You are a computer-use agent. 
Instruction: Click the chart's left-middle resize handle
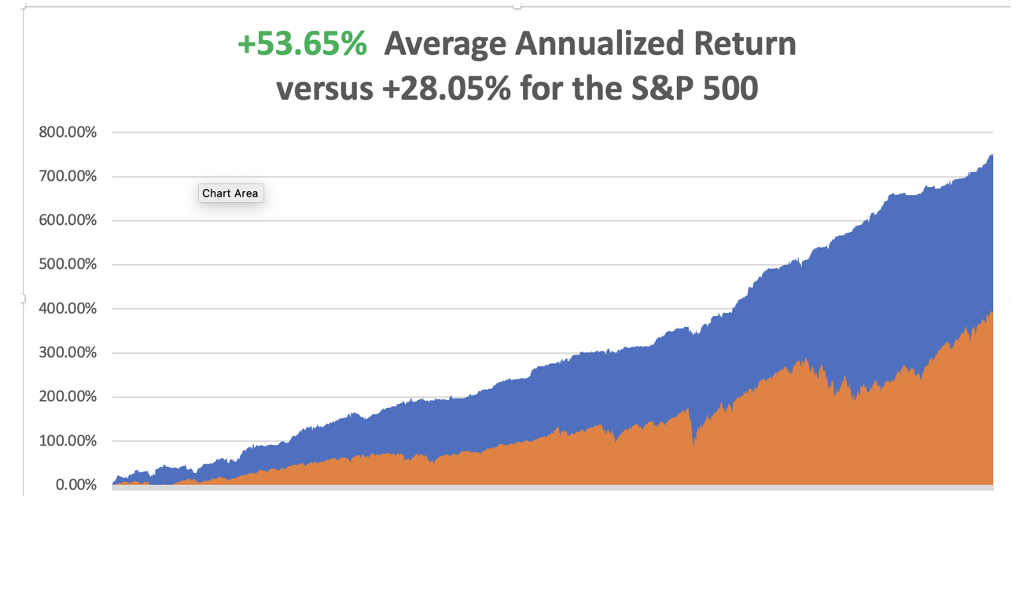click(x=24, y=299)
